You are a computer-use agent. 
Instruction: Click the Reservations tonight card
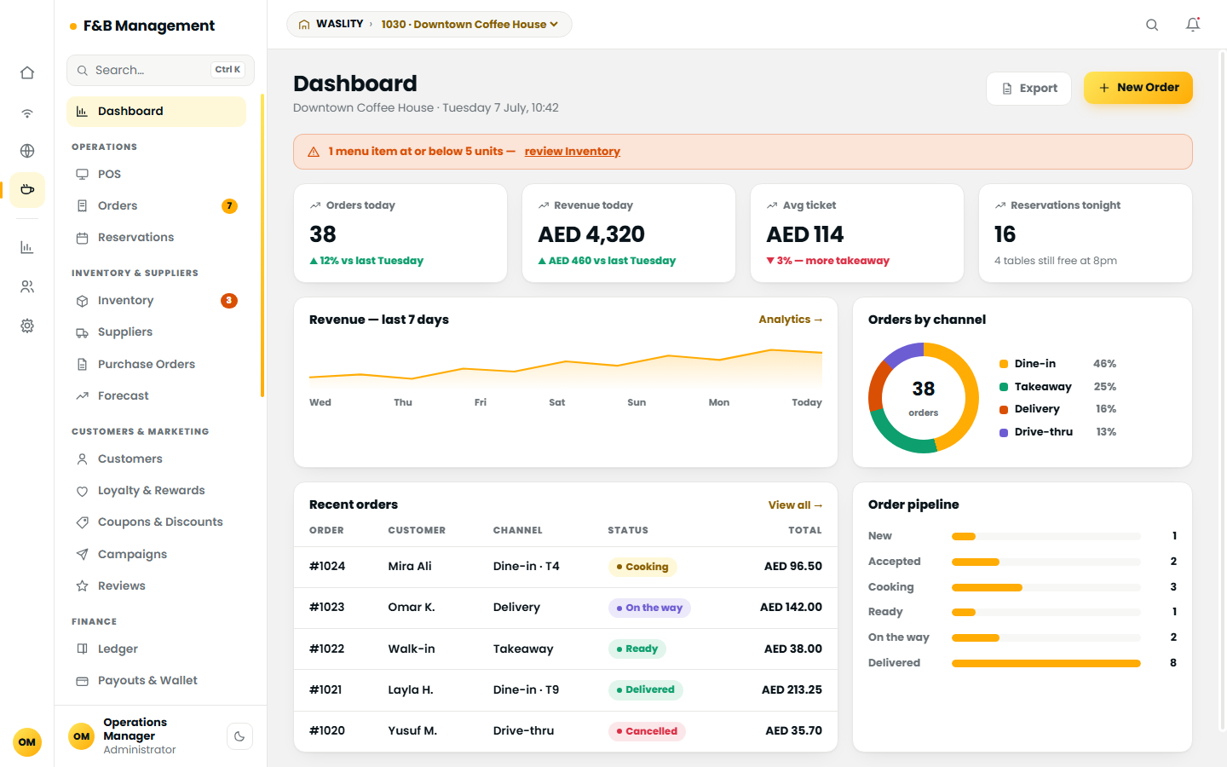pyautogui.click(x=1086, y=233)
